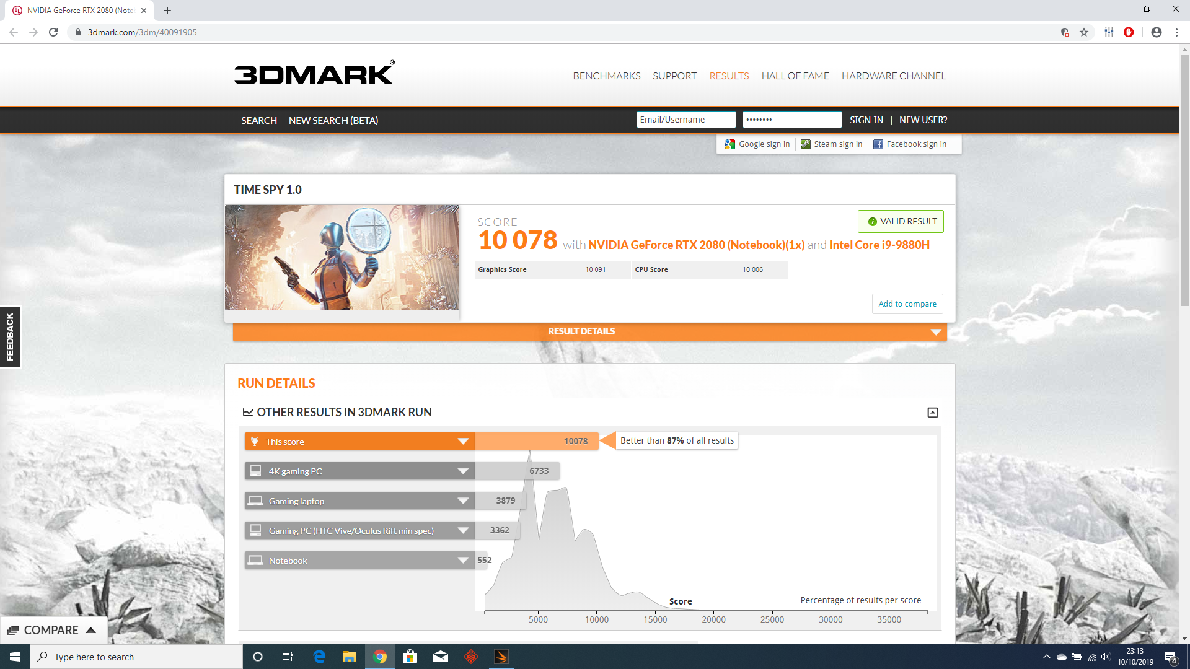The height and width of the screenshot is (669, 1190).
Task: Close the NVIDIA GeForce RTX 2080 tab
Action: 144,11
